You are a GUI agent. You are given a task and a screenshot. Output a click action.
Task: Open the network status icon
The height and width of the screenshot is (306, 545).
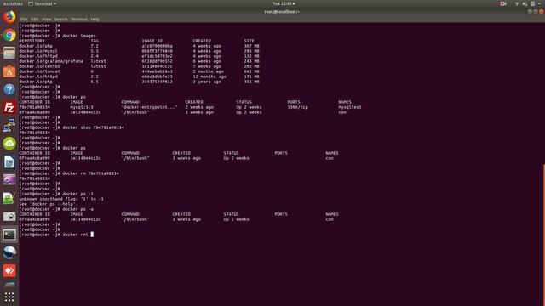click(x=517, y=3)
